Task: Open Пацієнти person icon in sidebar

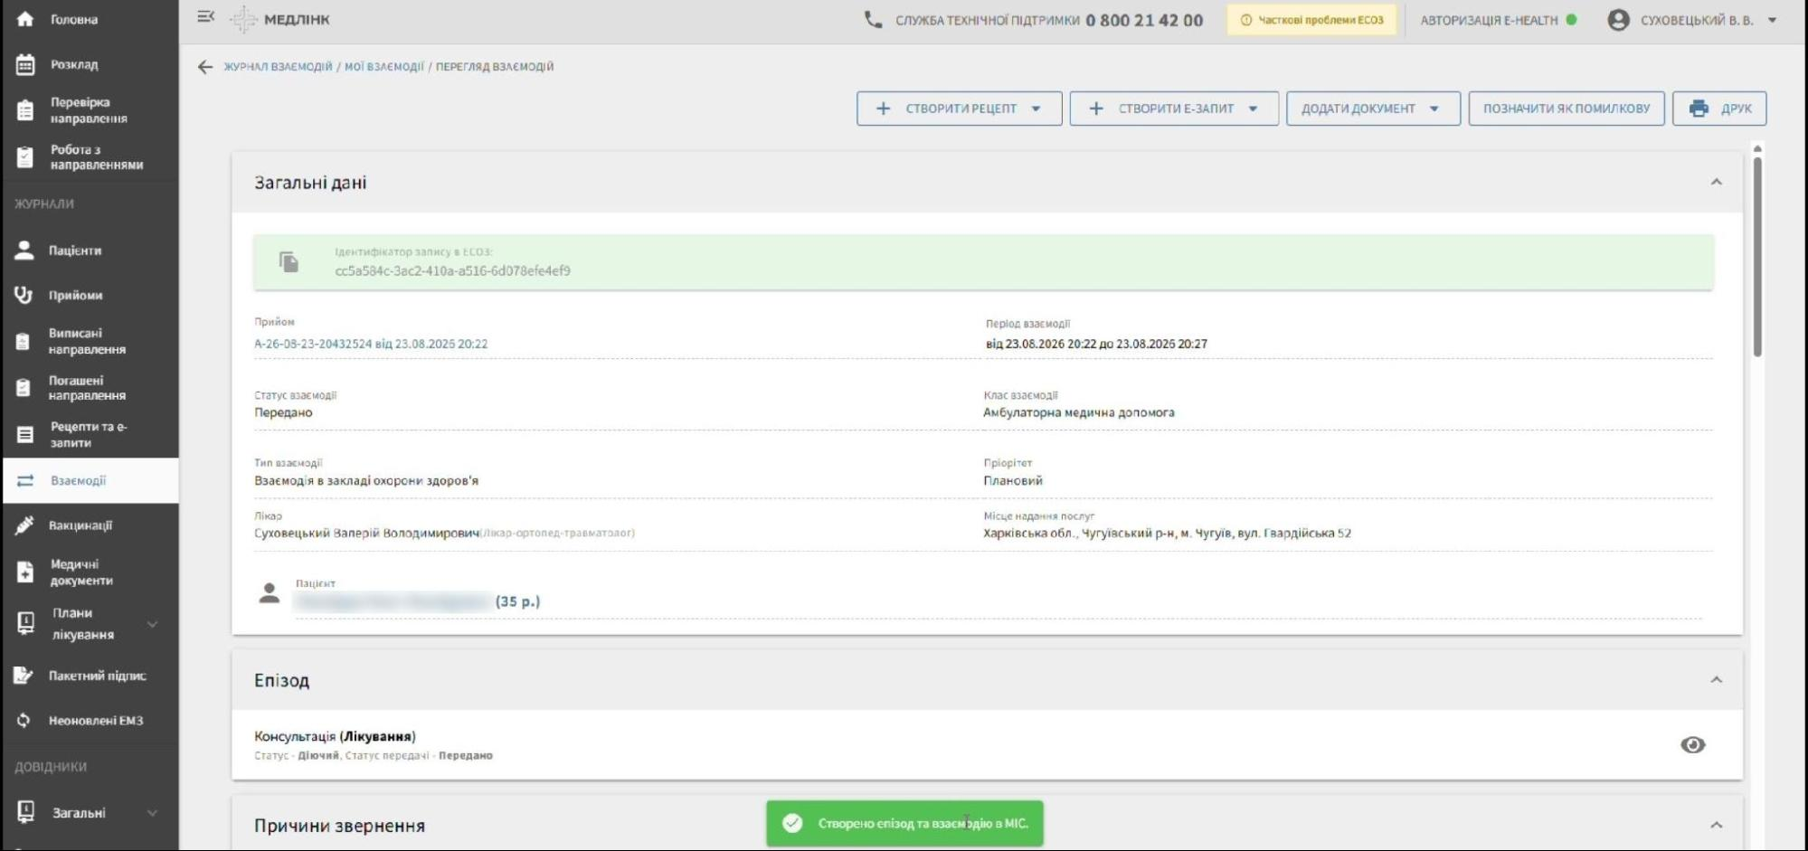Action: pos(24,251)
